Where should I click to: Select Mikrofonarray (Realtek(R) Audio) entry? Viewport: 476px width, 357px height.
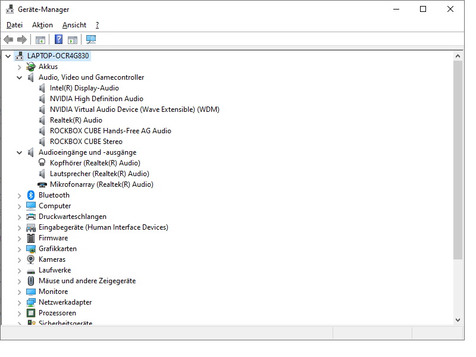(101, 184)
